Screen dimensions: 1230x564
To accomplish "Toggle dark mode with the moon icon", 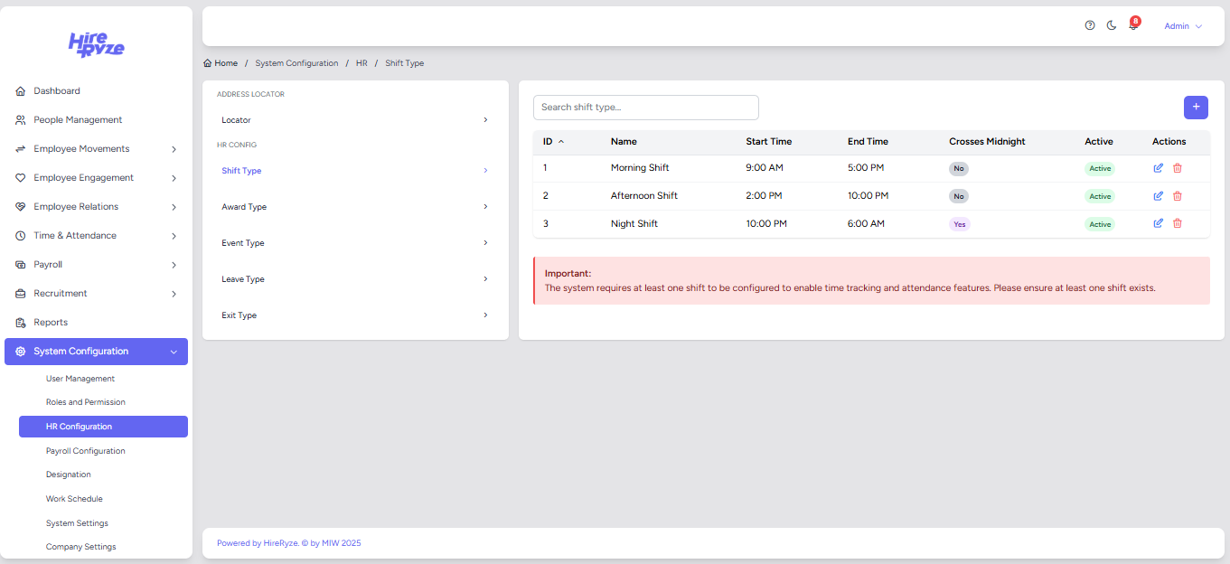I will coord(1112,26).
